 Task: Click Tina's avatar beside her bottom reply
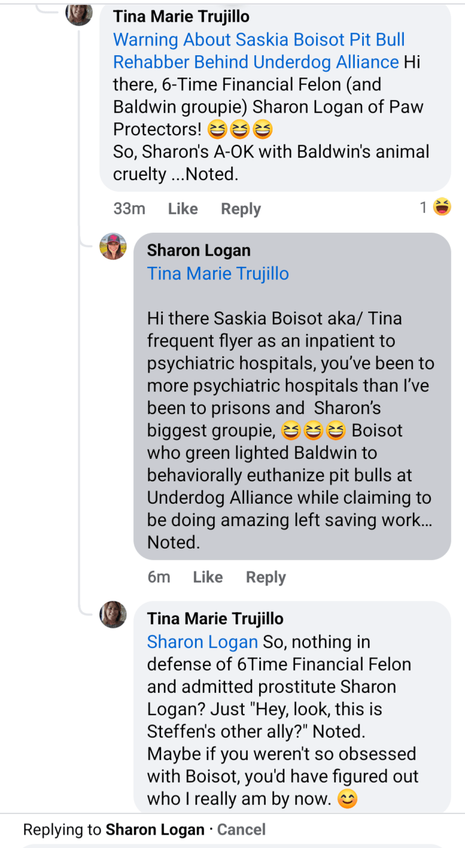click(113, 615)
